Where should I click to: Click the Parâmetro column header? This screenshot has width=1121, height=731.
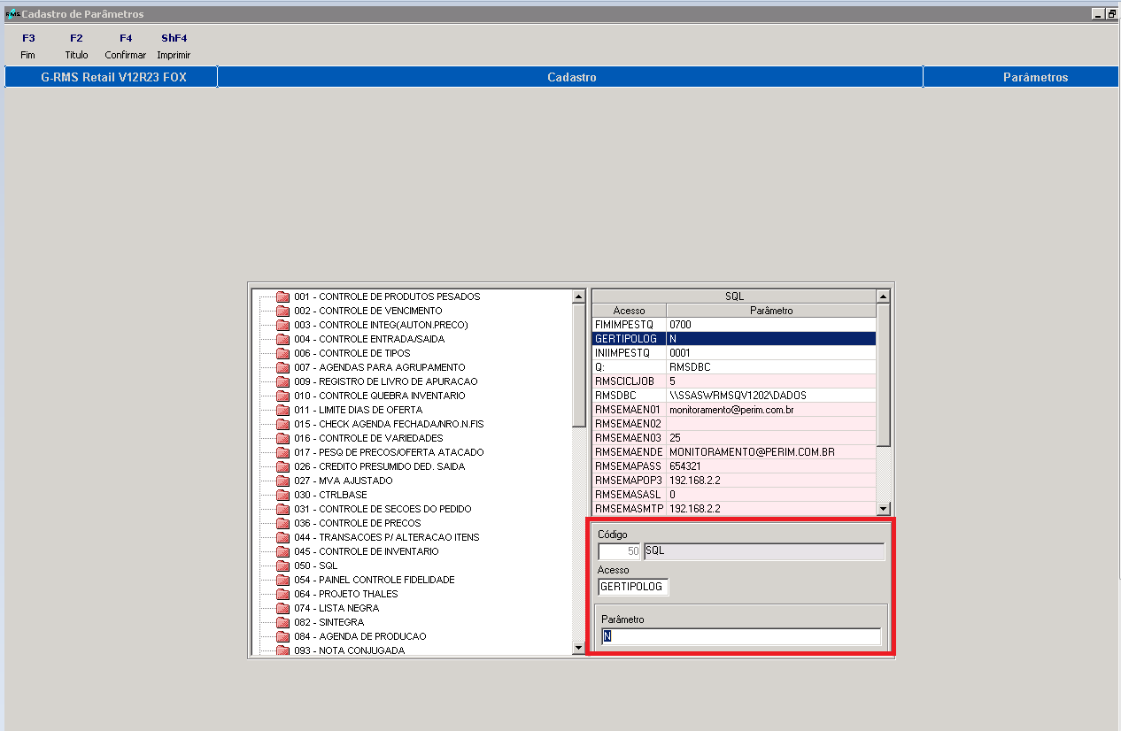point(771,311)
